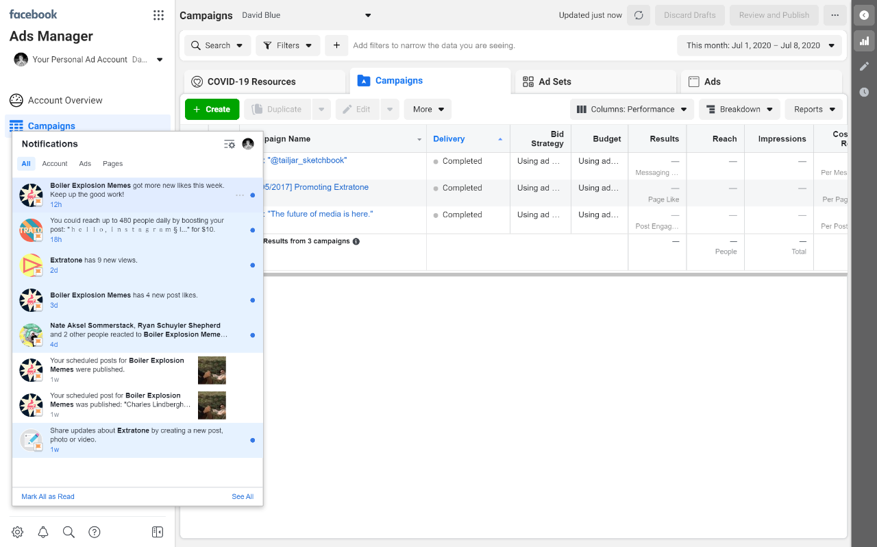
Task: Click the Campaigns grid icon in sidebar
Action: 16,126
